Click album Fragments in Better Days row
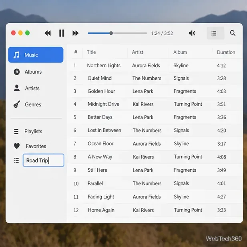This screenshot has height=247, width=247. pyautogui.click(x=185, y=117)
